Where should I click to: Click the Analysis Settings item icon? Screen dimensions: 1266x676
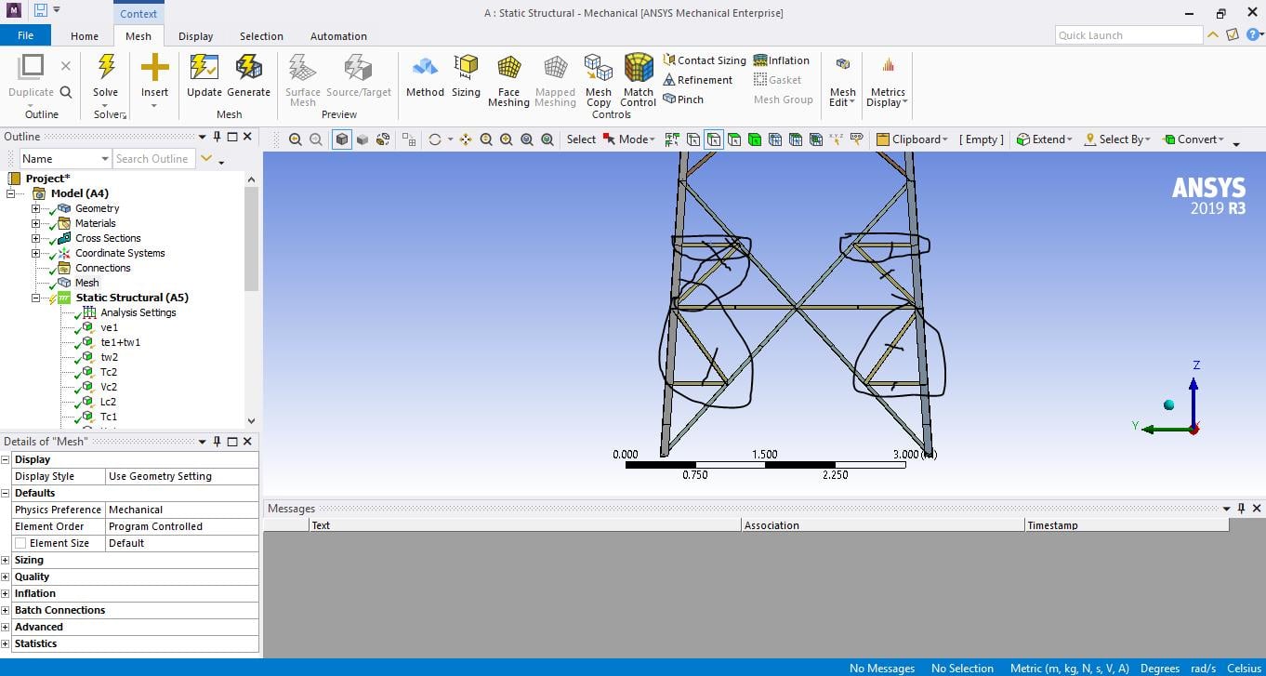point(90,312)
